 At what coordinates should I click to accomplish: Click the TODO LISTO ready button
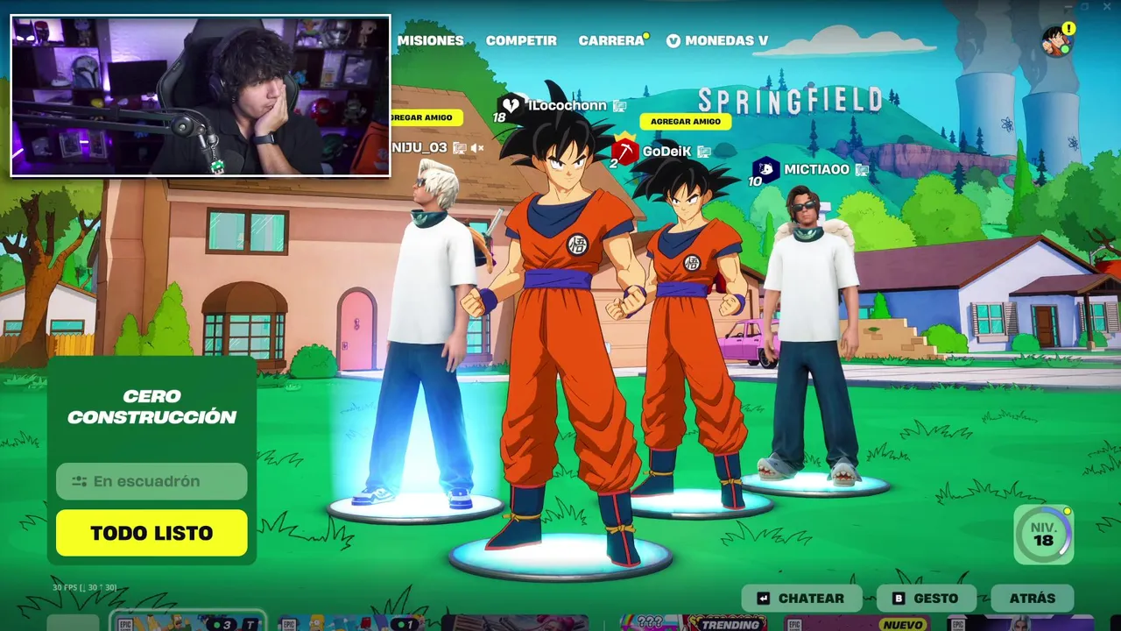152,533
